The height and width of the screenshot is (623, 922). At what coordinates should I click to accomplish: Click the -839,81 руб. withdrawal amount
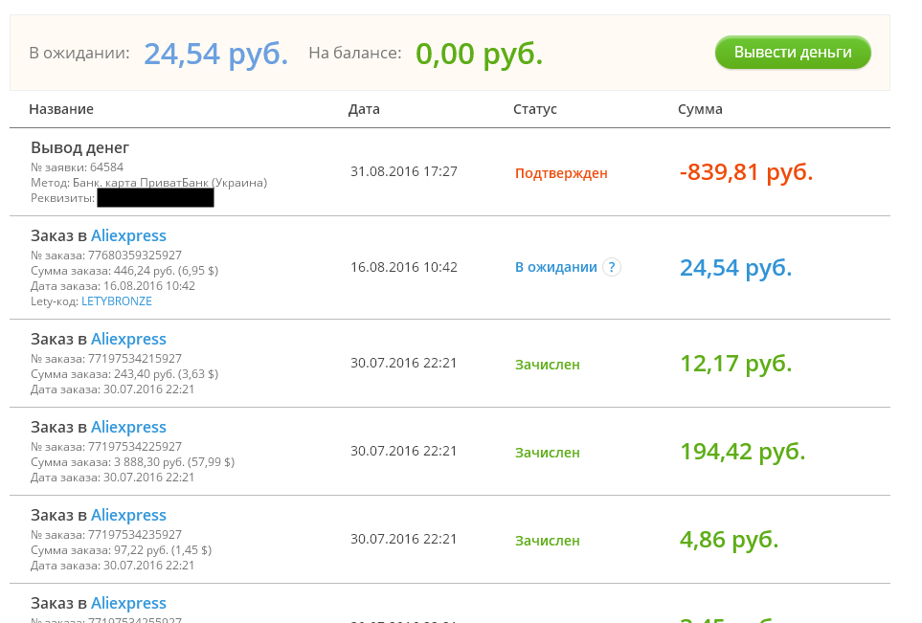point(746,172)
